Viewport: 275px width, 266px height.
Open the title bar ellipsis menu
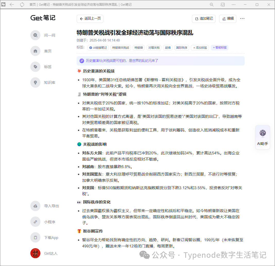pyautogui.click(x=234, y=5)
